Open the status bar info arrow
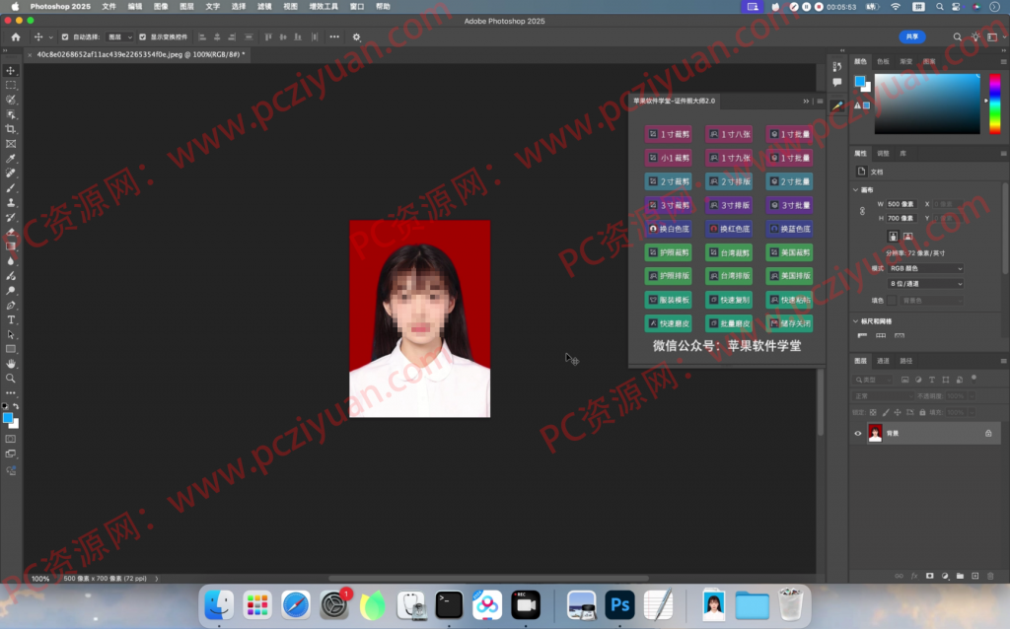Image resolution: width=1010 pixels, height=629 pixels. [x=157, y=579]
